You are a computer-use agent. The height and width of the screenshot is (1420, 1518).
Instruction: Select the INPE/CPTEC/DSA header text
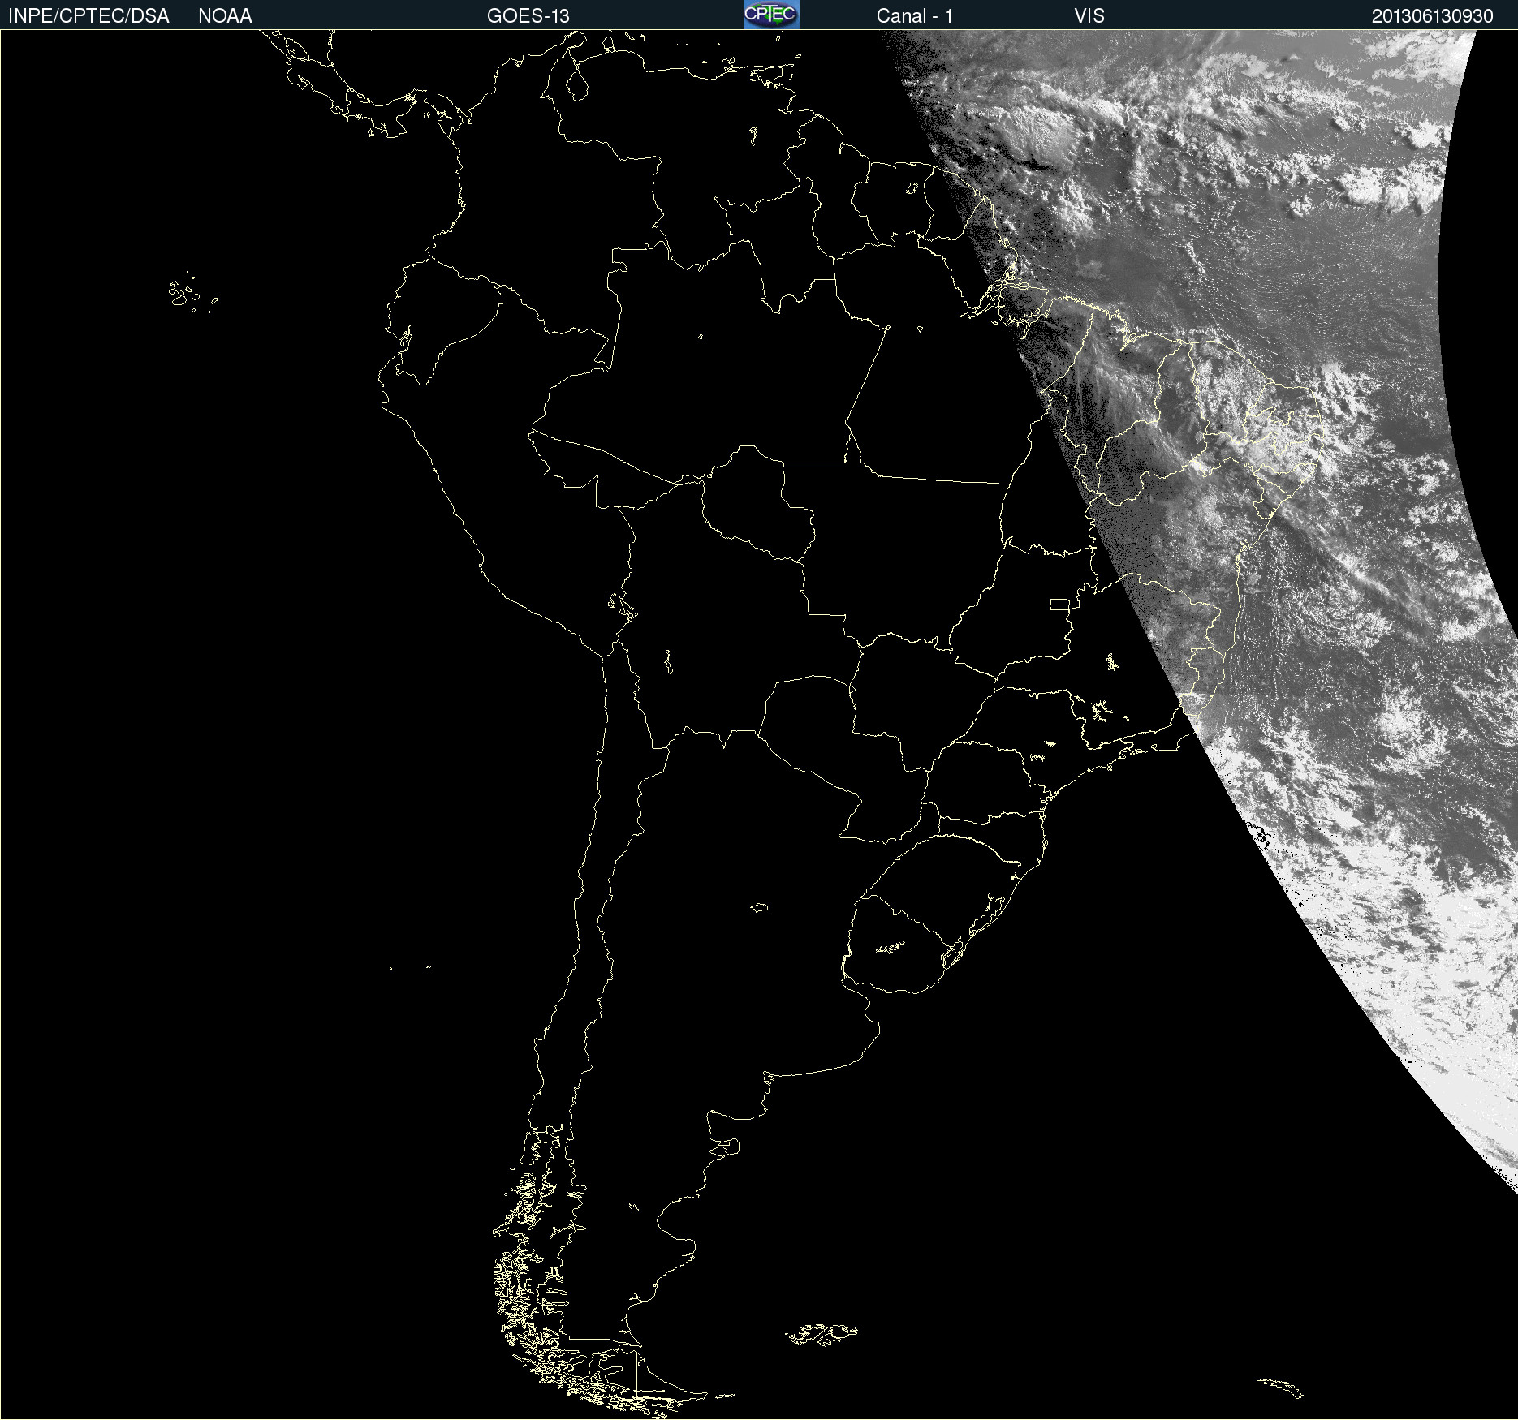(88, 16)
